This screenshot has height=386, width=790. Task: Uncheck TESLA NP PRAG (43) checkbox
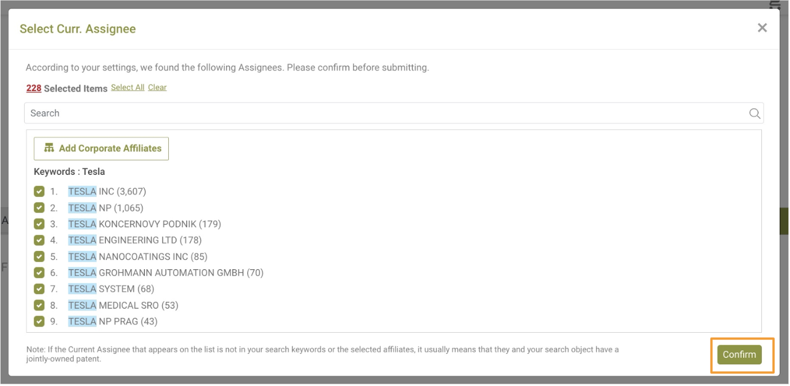(39, 321)
